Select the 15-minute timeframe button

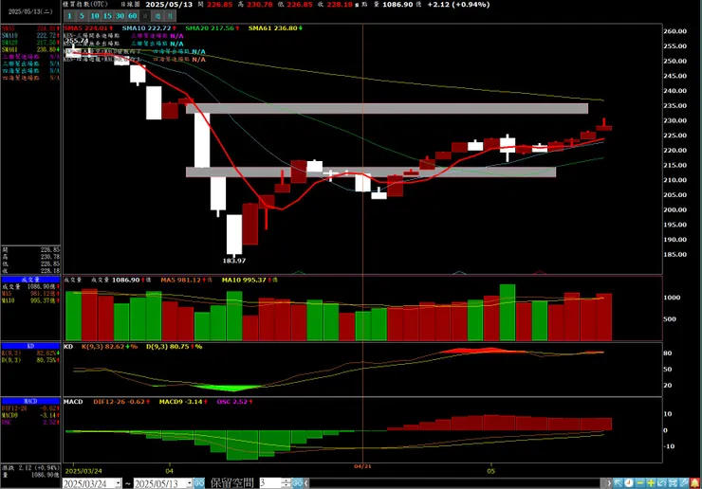(x=107, y=16)
